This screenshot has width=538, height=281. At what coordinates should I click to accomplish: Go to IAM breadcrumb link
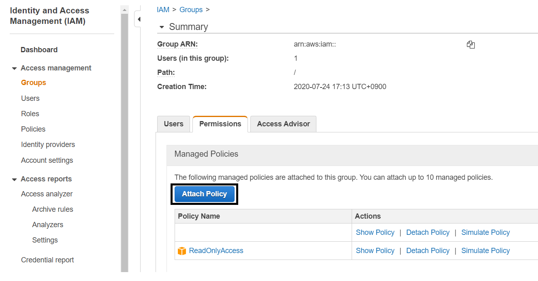[x=163, y=10]
